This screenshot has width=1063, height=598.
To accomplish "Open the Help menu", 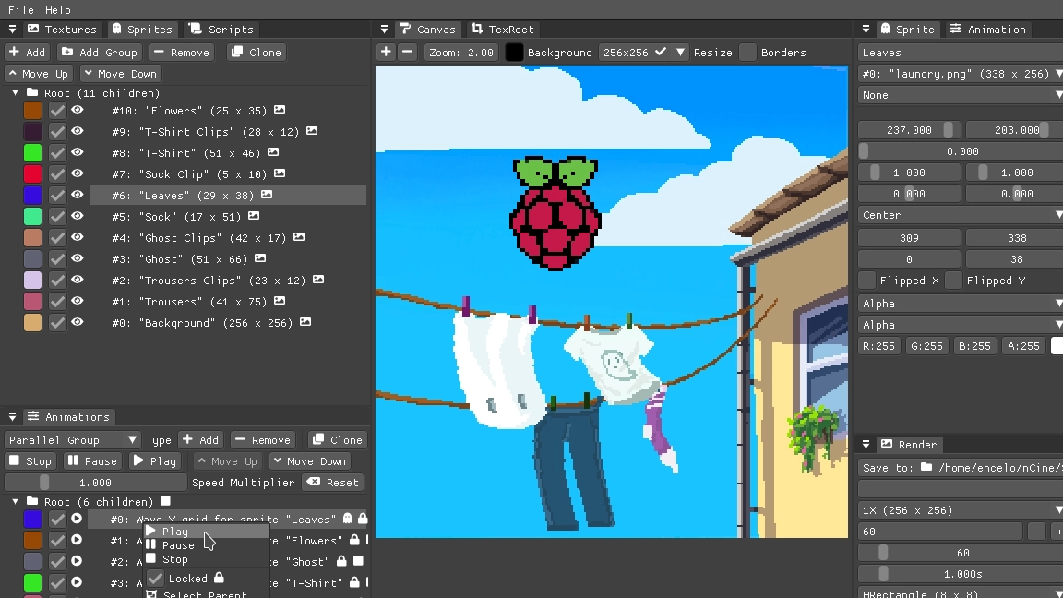I will click(x=57, y=9).
